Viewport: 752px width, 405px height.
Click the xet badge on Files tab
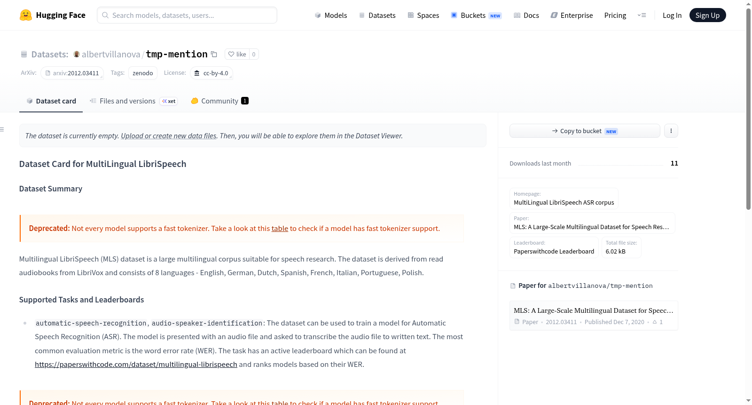[x=169, y=101]
